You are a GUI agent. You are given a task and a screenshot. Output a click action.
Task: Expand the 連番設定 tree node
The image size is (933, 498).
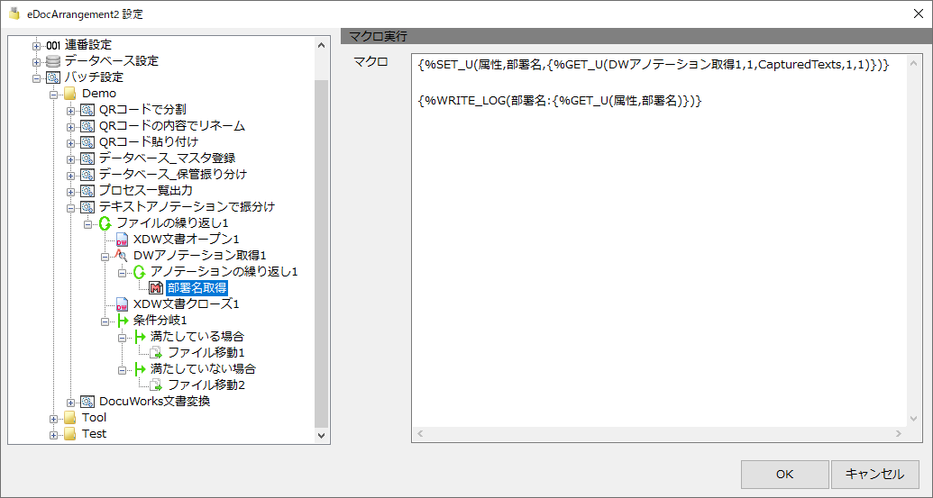(36, 46)
